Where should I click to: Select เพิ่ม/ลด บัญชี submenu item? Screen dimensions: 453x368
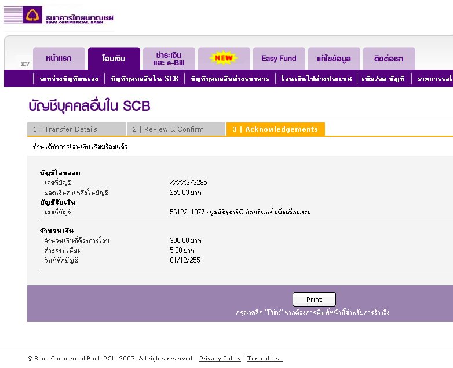tap(383, 79)
